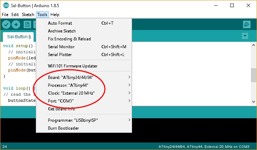The width and height of the screenshot is (257, 150).
Task: Click the board info status bar text
Action: (x=204, y=146)
